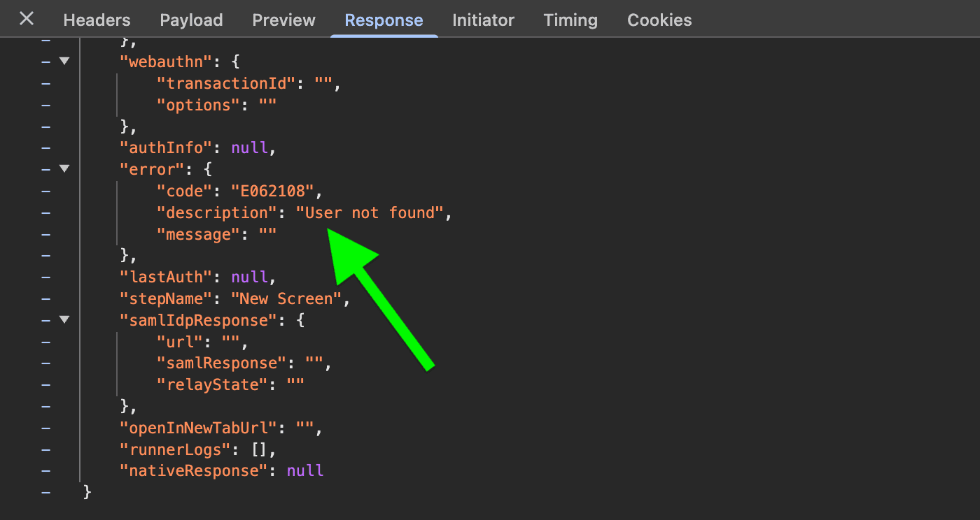The width and height of the screenshot is (980, 520).
Task: Open the Cookies tab
Action: (659, 20)
